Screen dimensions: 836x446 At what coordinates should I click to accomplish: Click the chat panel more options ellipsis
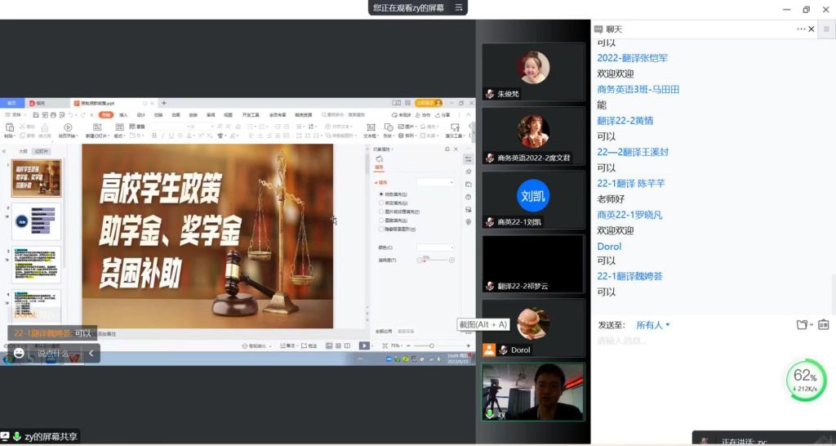801,29
